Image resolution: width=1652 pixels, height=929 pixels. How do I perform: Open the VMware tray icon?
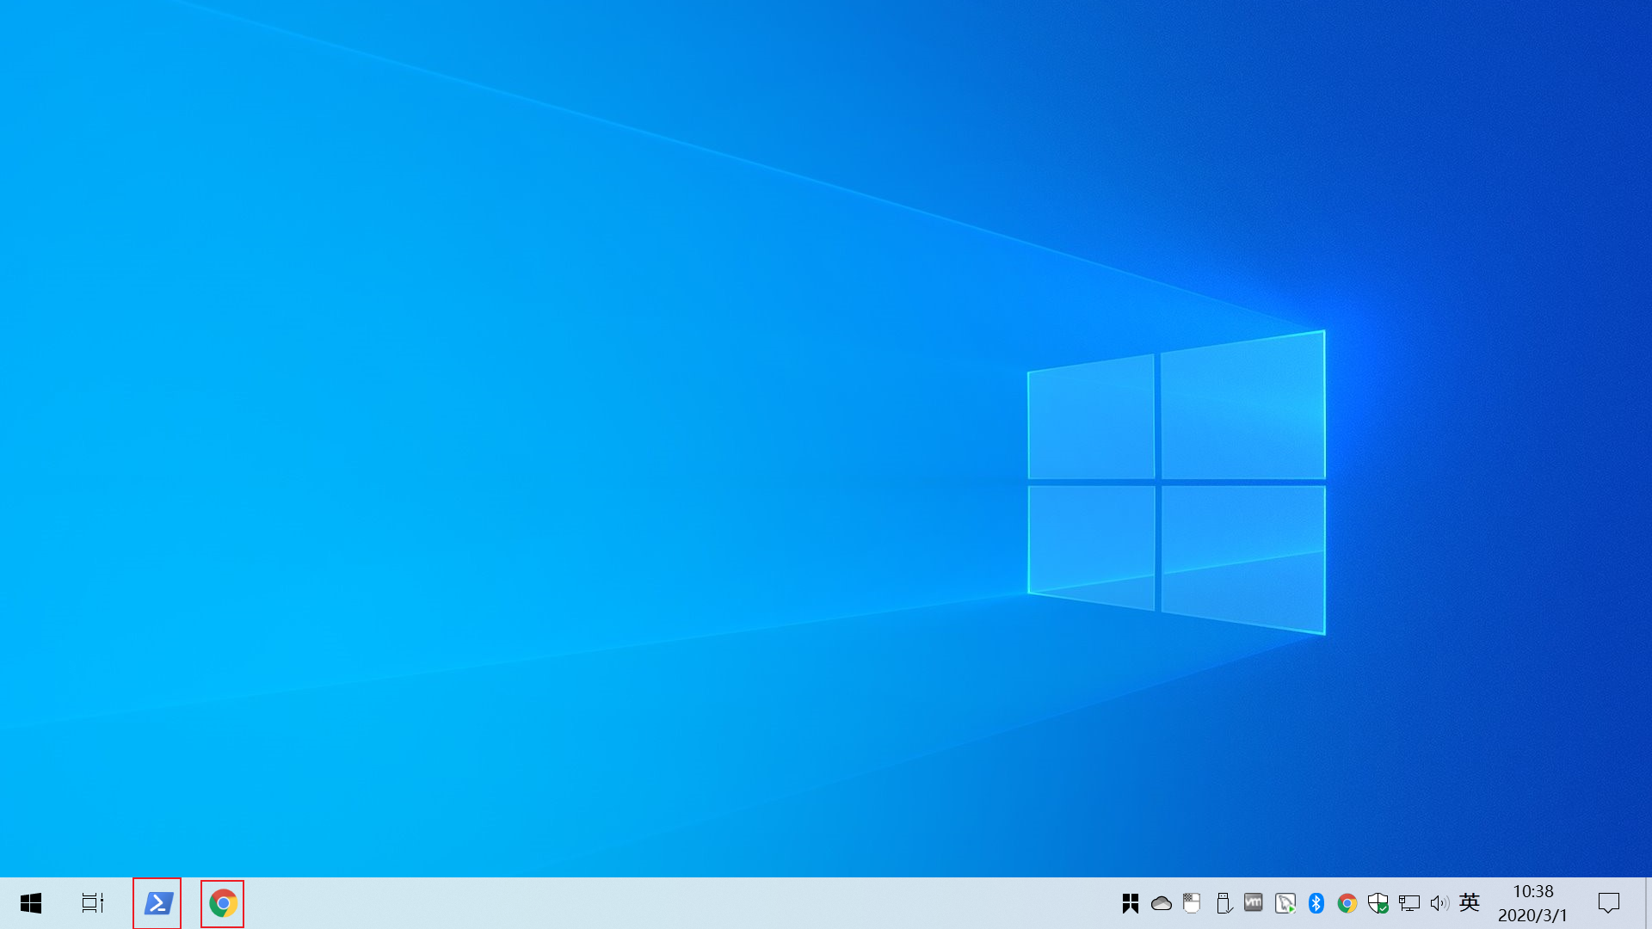pos(1254,903)
